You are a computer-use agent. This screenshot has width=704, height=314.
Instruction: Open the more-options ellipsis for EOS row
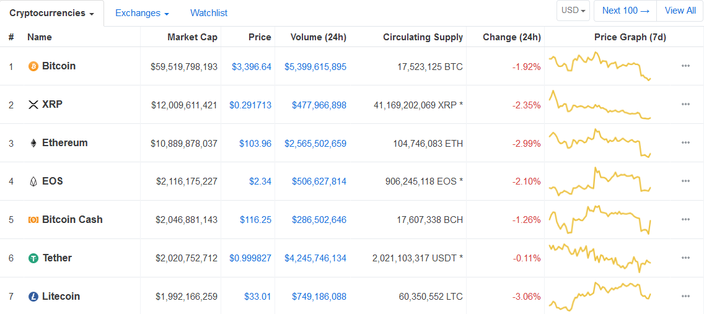(x=685, y=181)
